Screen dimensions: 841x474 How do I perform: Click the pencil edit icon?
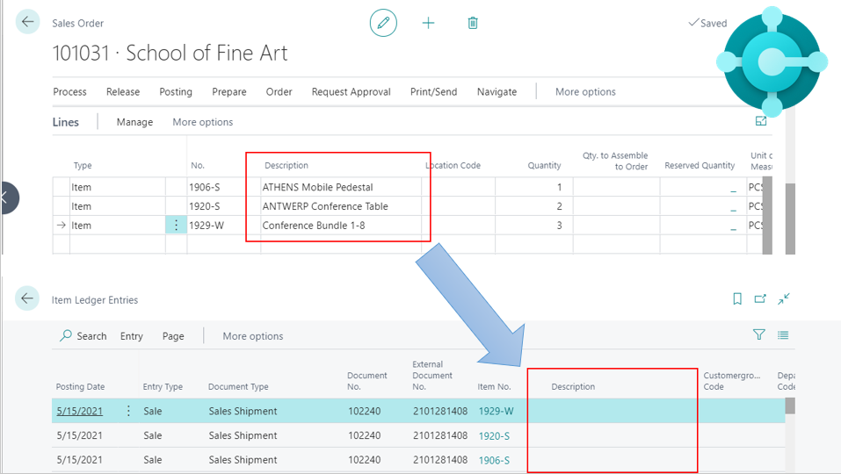click(383, 23)
